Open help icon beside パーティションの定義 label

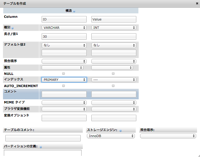point(41,147)
